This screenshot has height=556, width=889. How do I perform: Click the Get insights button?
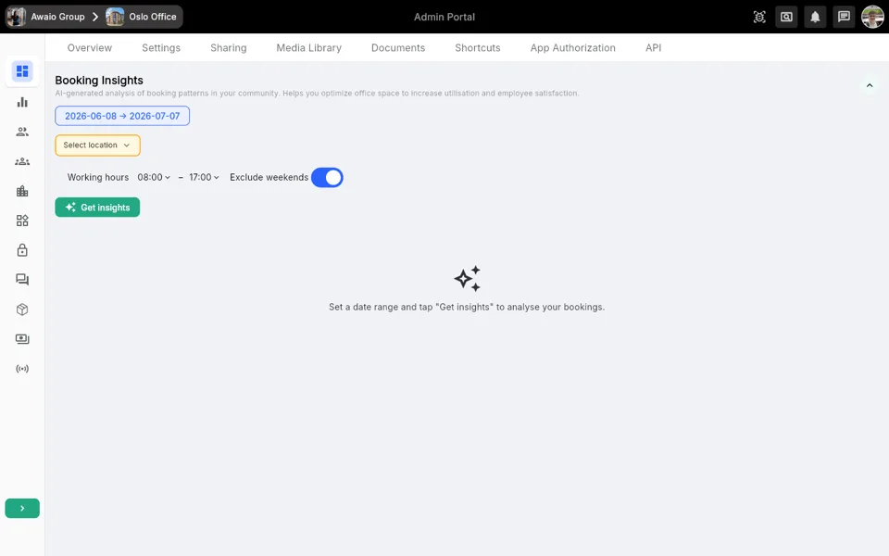(x=97, y=207)
